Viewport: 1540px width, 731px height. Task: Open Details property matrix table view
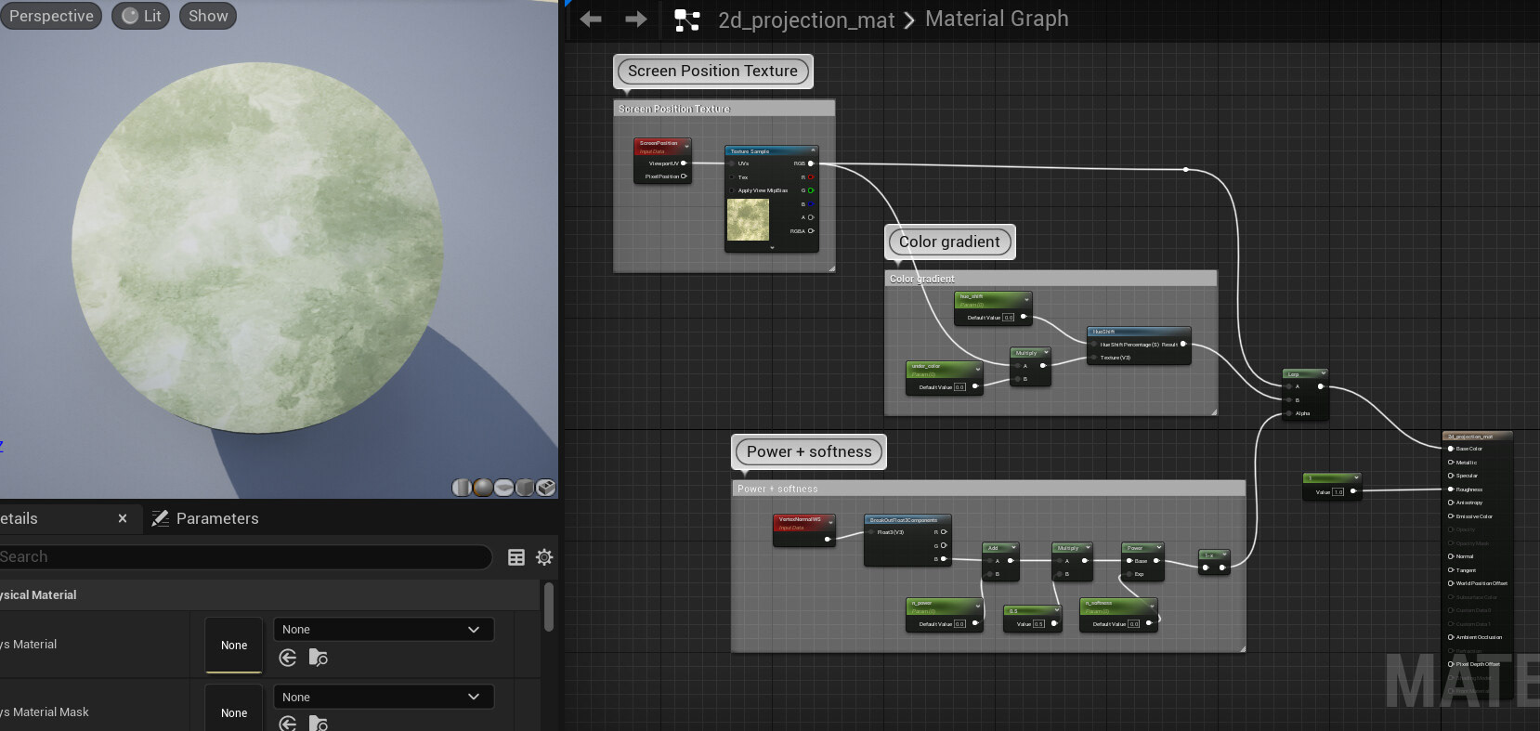click(x=516, y=557)
